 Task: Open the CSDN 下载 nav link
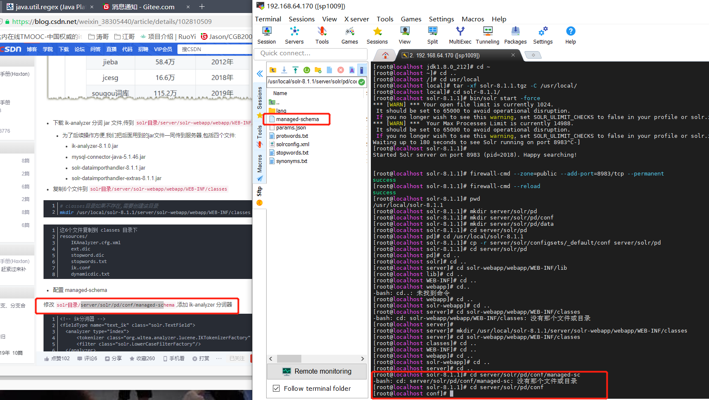click(64, 49)
